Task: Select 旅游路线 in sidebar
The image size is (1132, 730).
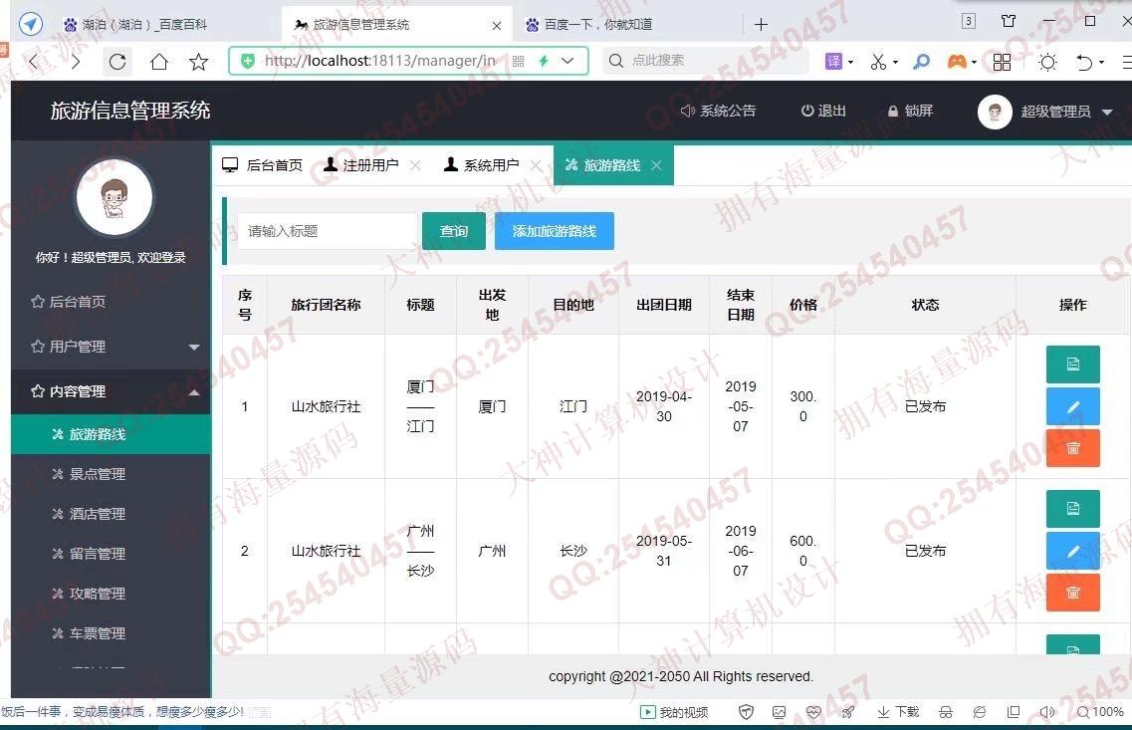Action: [x=111, y=434]
